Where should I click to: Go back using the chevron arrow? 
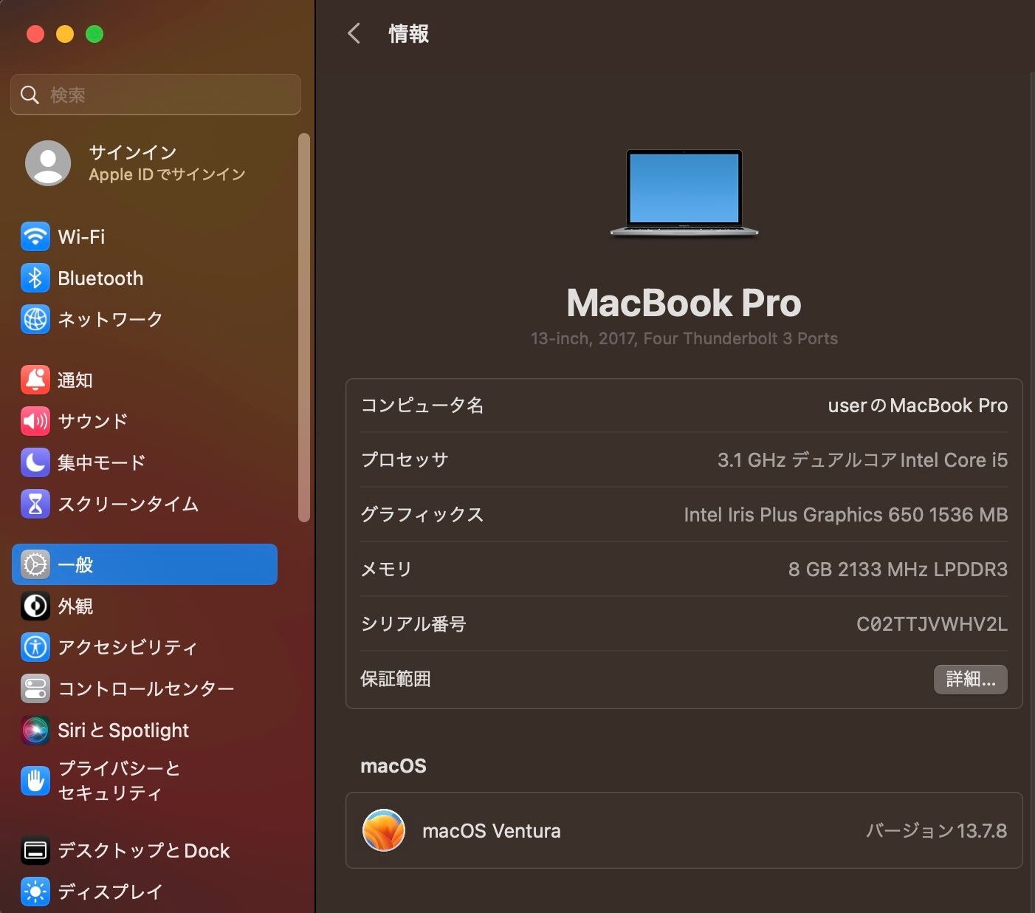pyautogui.click(x=354, y=33)
